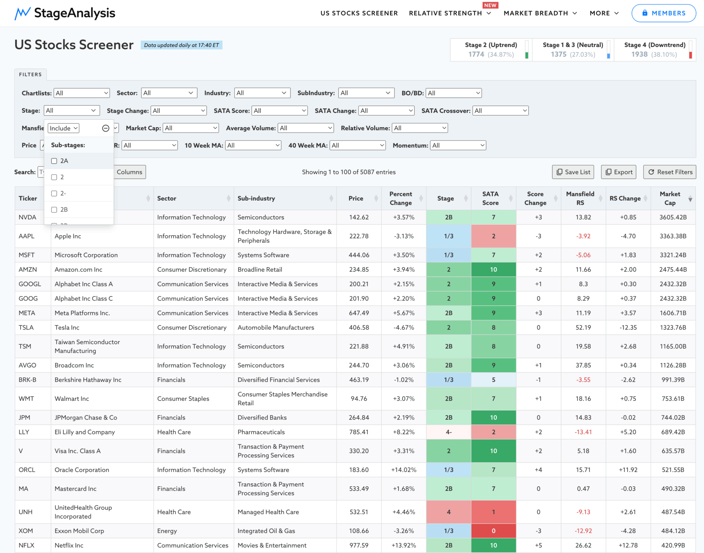Click the Stage 2 green percentage bar
The width and height of the screenshot is (704, 553).
pyautogui.click(x=527, y=55)
